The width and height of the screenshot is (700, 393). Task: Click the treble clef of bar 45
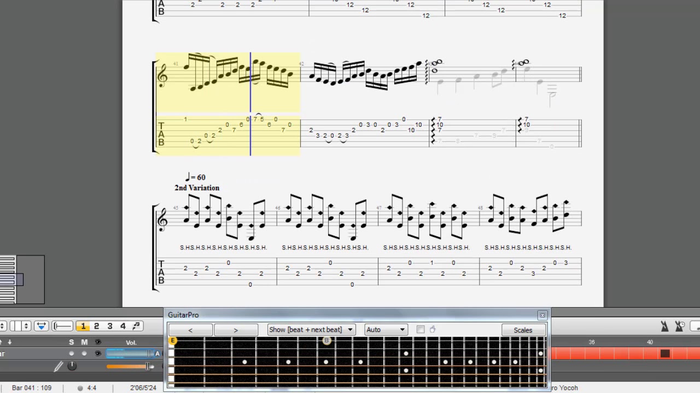(x=162, y=219)
